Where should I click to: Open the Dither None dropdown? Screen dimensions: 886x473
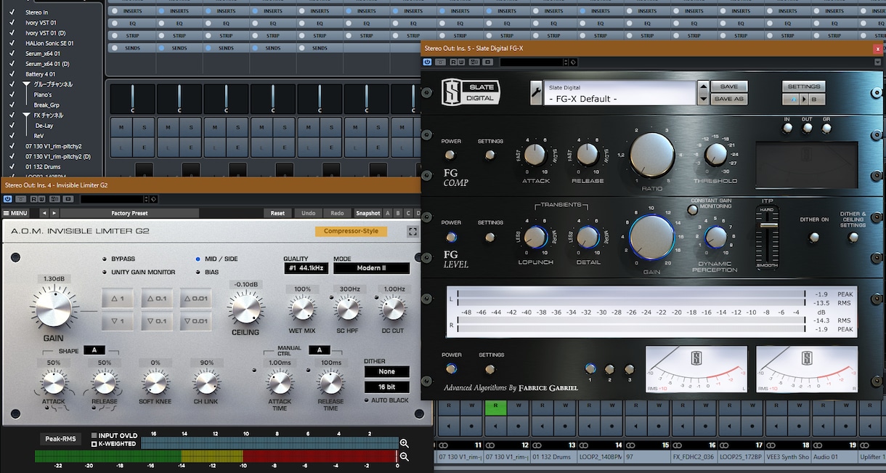(386, 372)
